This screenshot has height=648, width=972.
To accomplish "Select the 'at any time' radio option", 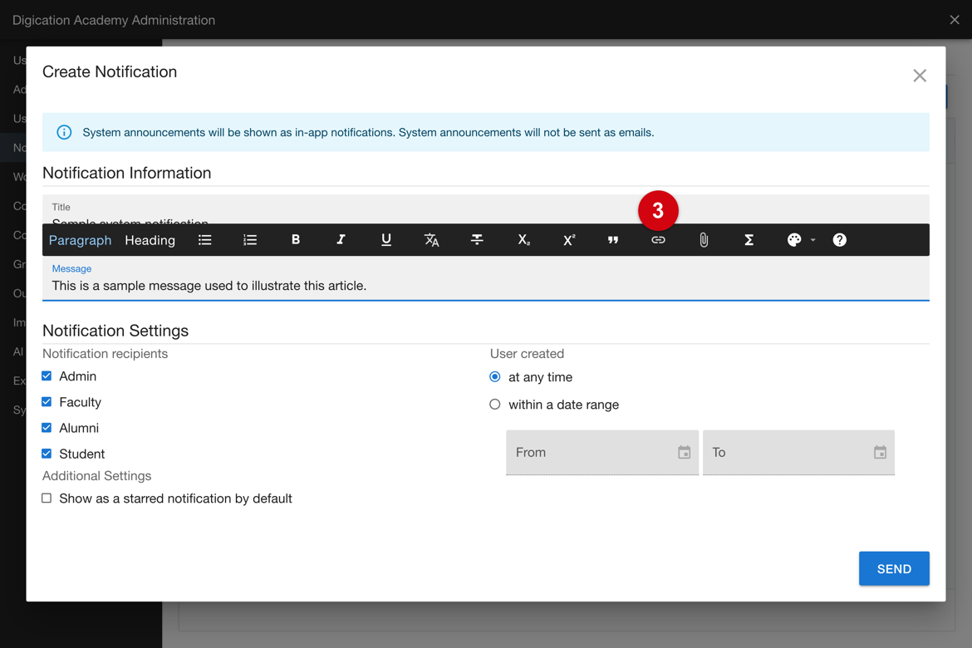I will pos(494,377).
